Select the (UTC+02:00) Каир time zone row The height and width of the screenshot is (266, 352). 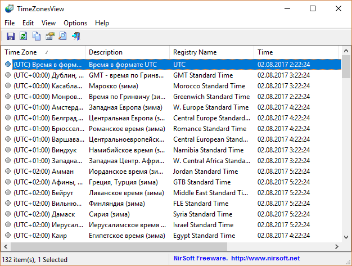[172, 235]
